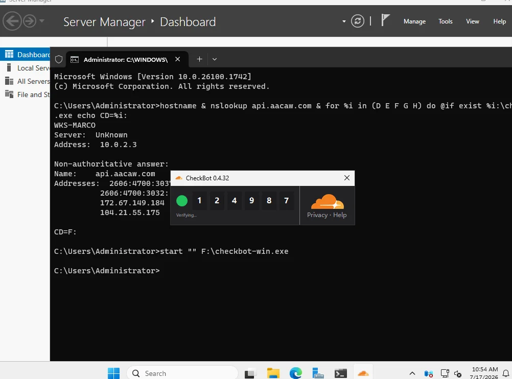
Task: Click the File and Storage sidebar icon
Action: [x=9, y=94]
